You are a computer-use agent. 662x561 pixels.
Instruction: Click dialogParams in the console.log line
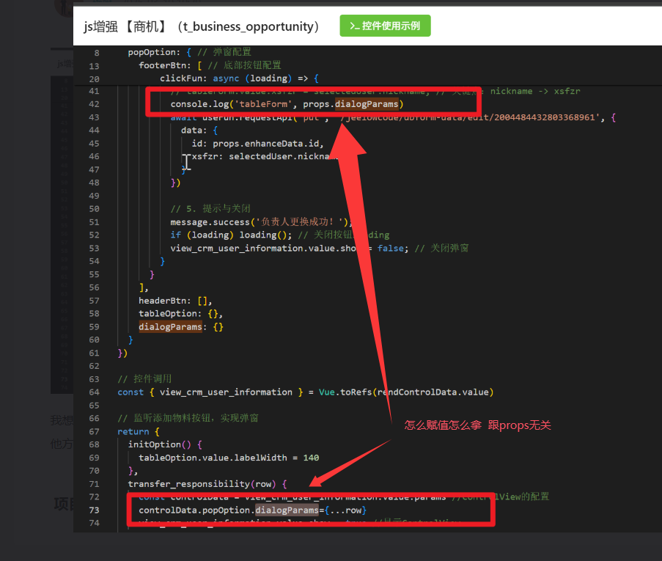point(367,104)
